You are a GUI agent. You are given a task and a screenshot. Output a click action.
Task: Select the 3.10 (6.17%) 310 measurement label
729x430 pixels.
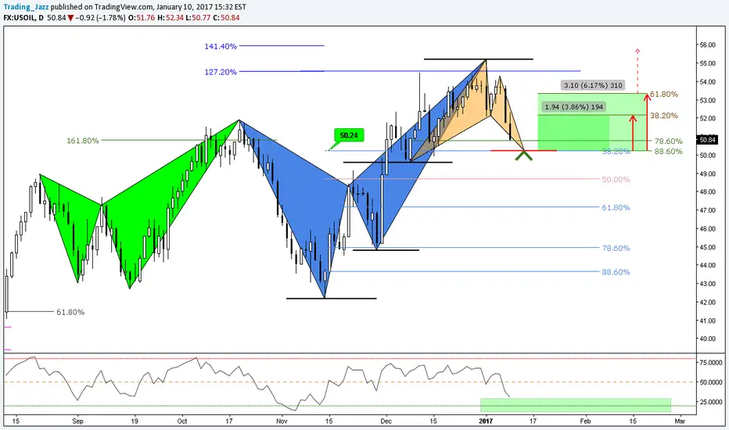593,85
